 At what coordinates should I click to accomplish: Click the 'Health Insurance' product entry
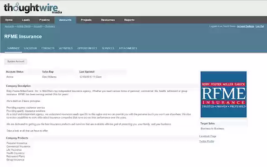click(15, 153)
